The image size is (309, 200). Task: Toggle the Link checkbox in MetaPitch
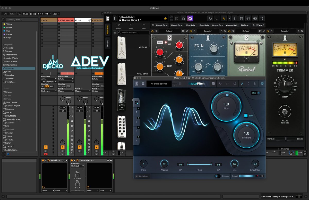246,116
